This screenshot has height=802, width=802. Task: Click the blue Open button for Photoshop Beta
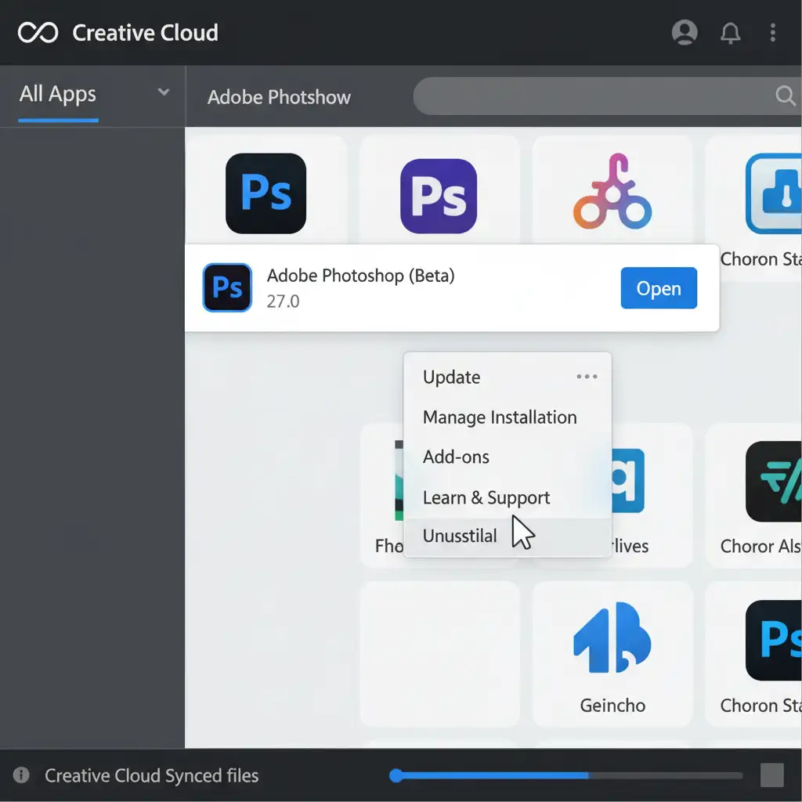click(658, 288)
